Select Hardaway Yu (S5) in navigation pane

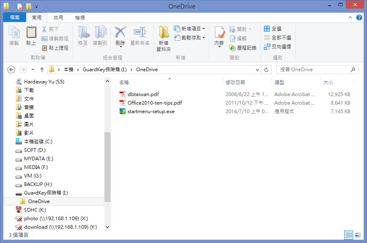pyautogui.click(x=44, y=81)
